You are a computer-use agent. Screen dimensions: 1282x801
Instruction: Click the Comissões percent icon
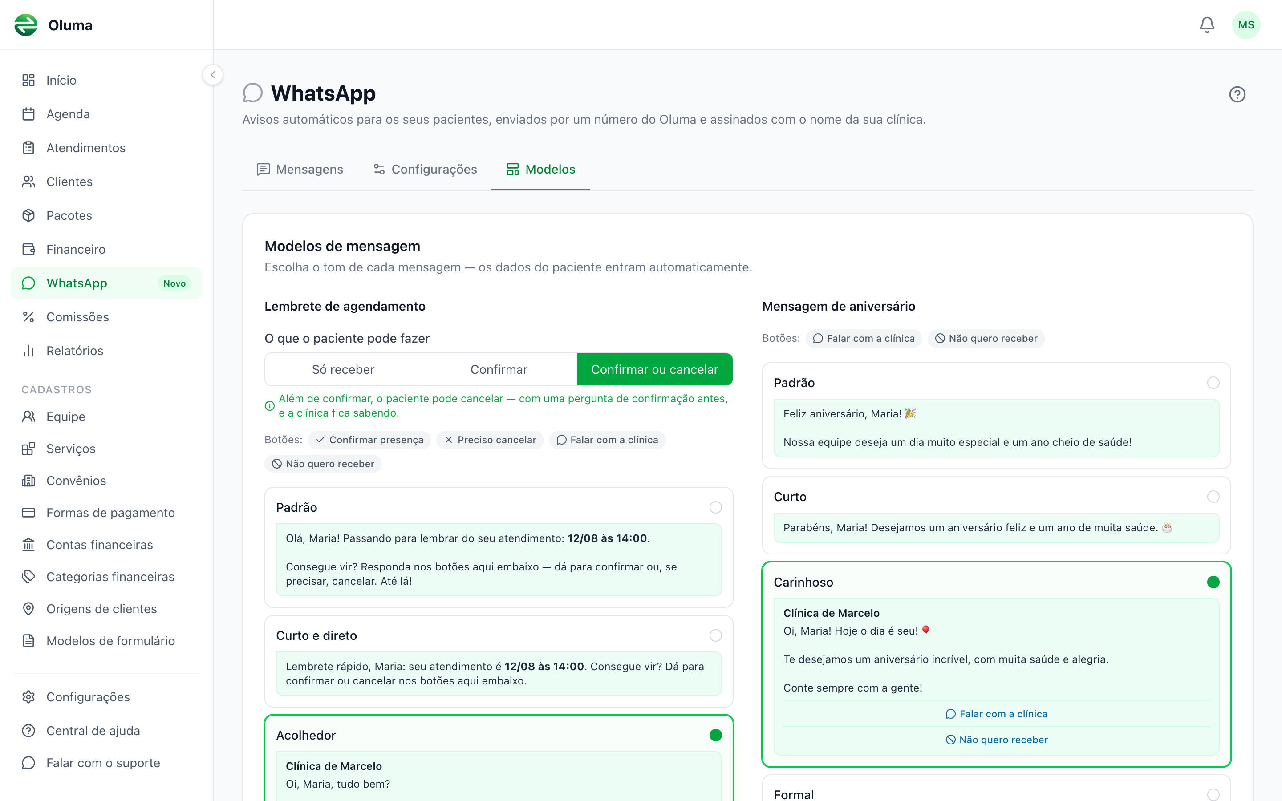pos(28,317)
